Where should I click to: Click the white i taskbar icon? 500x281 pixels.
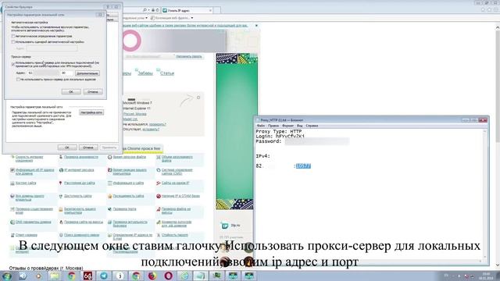pos(120,276)
